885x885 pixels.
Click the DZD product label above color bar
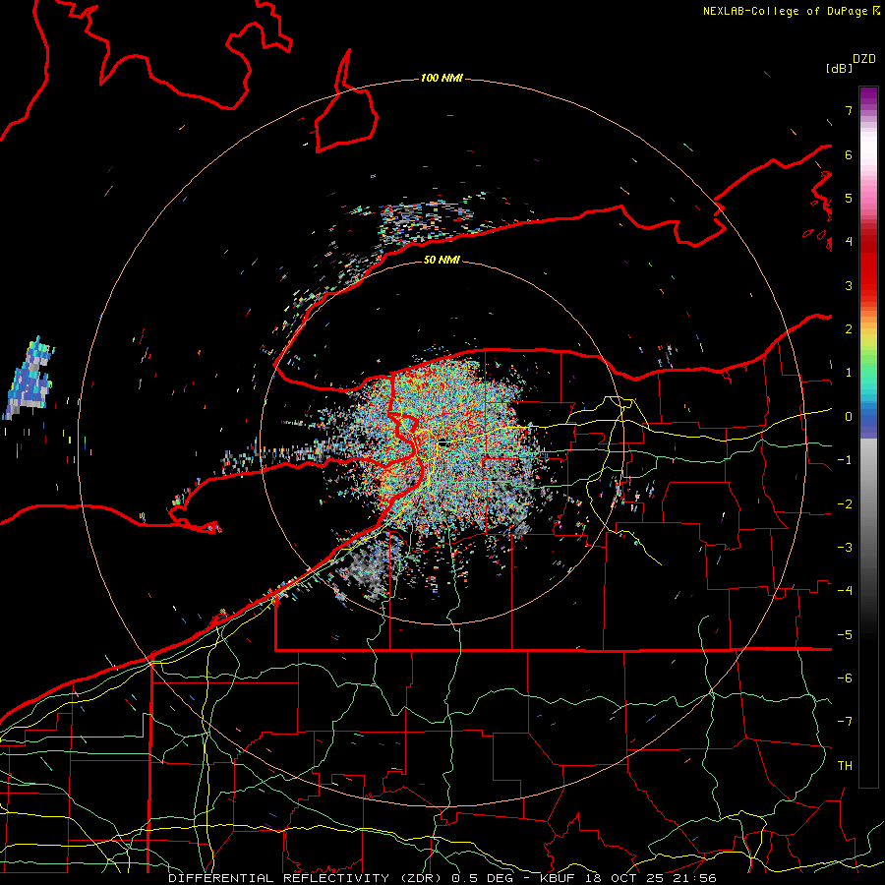tap(864, 59)
